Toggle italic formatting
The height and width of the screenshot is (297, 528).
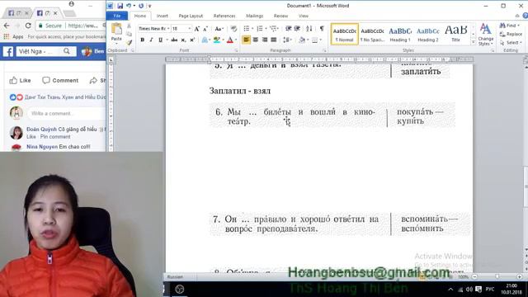click(151, 40)
